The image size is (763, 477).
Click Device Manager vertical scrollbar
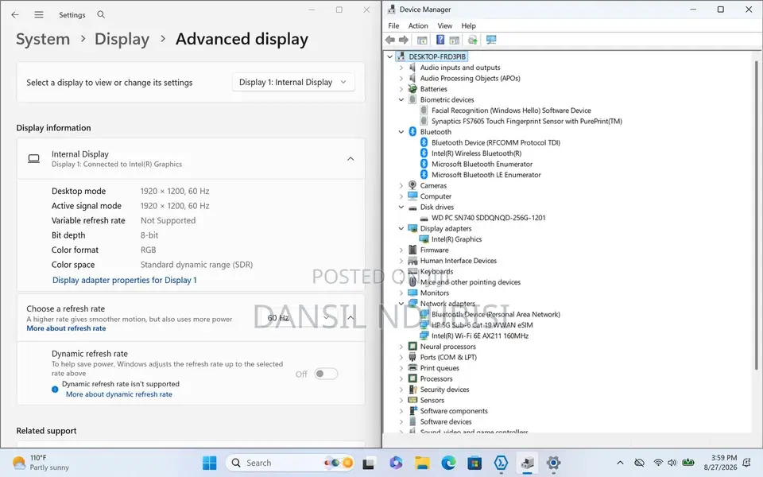coord(756,214)
